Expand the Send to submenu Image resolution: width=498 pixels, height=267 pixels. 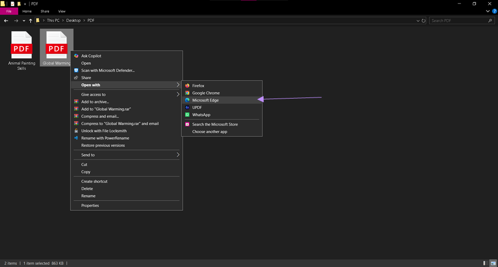point(126,155)
